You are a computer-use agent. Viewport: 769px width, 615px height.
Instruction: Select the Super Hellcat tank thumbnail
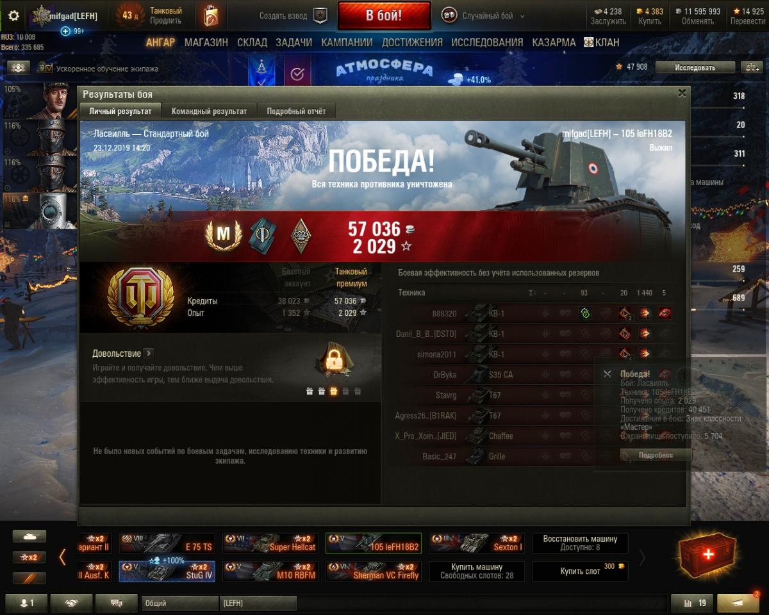[270, 543]
